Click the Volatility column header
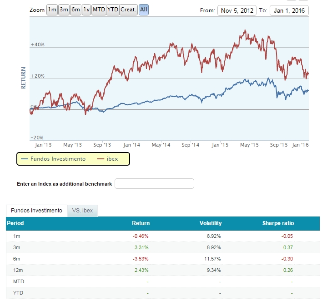 [211, 223]
